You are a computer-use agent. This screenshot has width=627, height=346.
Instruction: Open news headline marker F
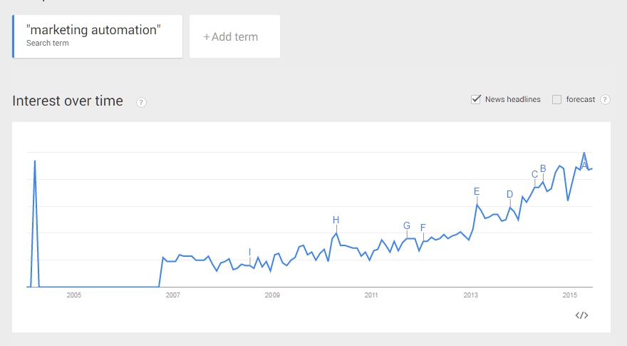[423, 228]
